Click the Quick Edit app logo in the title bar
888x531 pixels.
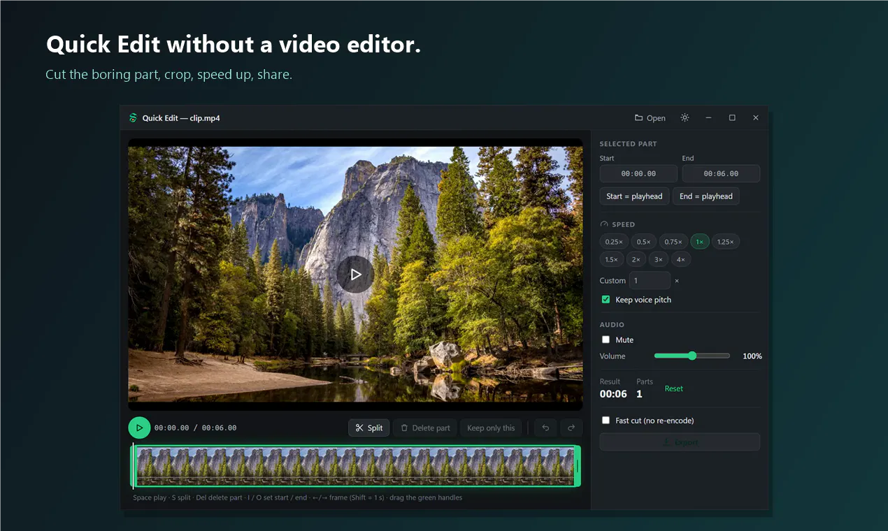pyautogui.click(x=133, y=118)
